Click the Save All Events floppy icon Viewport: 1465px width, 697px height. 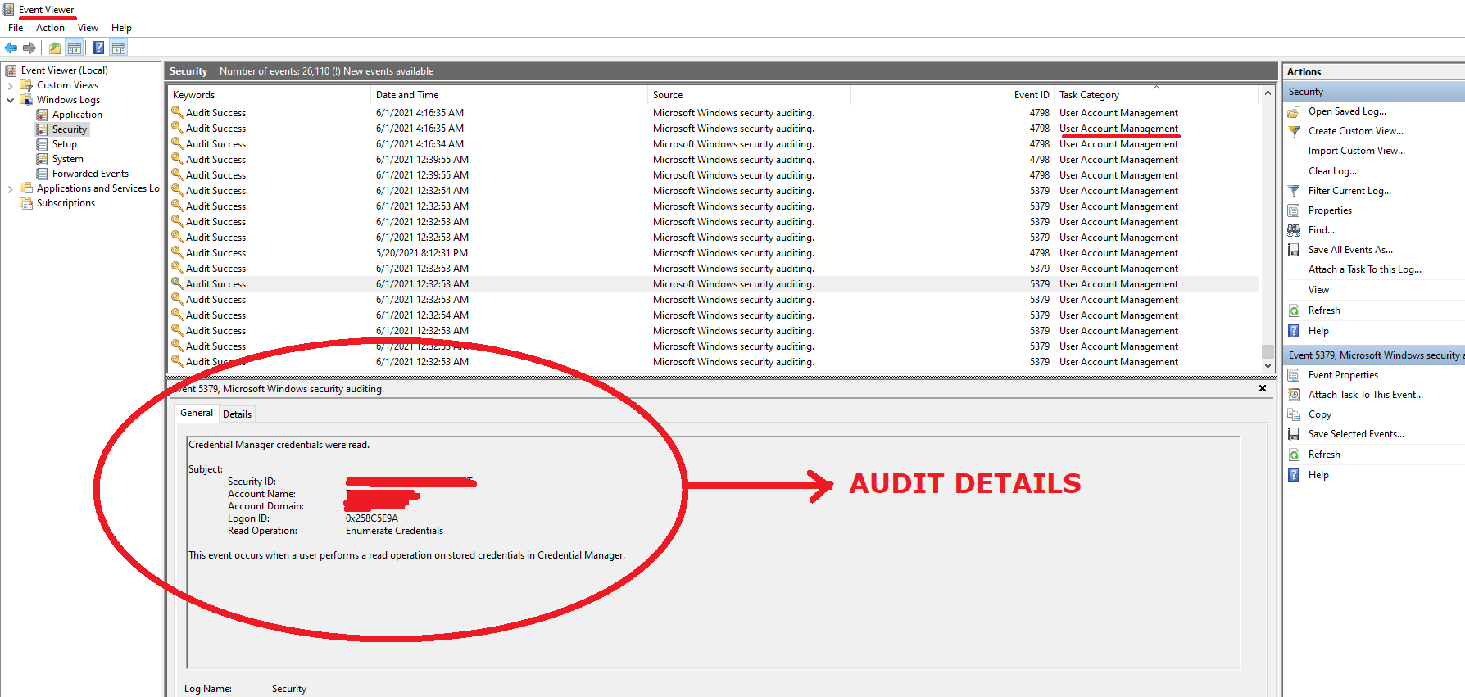(1294, 250)
